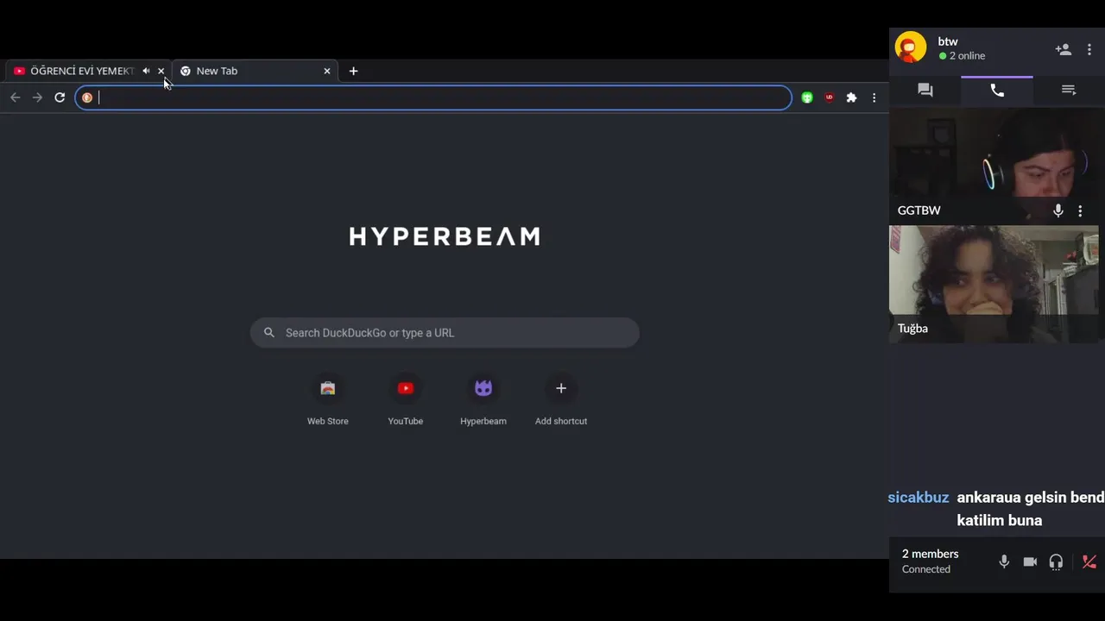The height and width of the screenshot is (621, 1105).
Task: Switch to the playlist queue tab
Action: pos(1069,91)
